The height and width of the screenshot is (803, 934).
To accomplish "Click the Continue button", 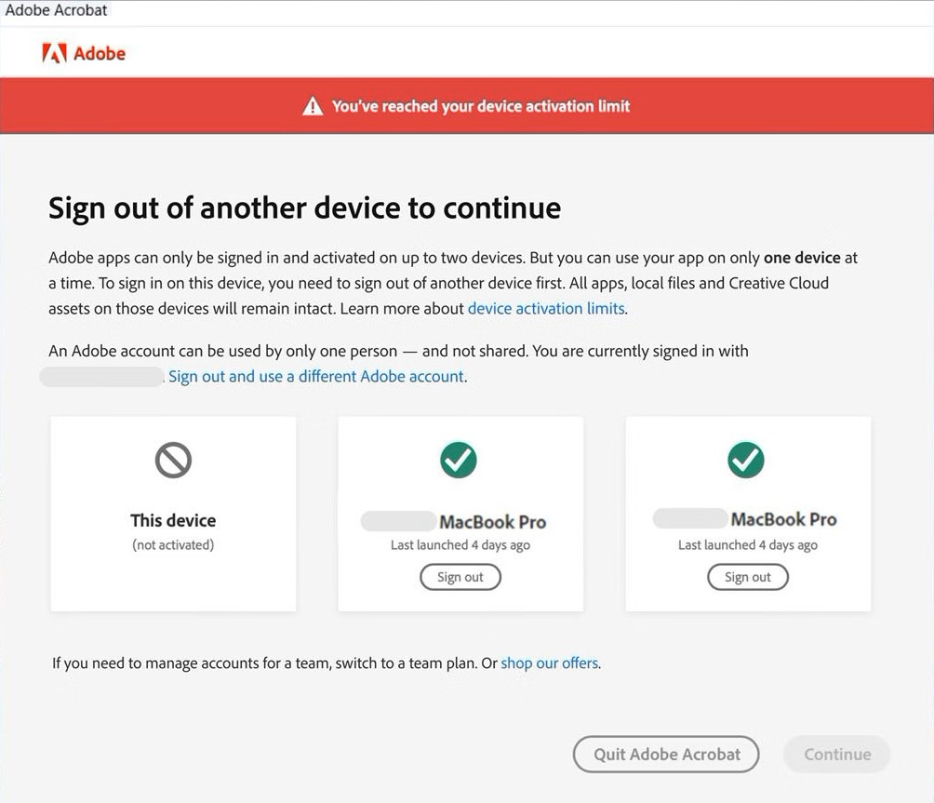I will (x=837, y=755).
